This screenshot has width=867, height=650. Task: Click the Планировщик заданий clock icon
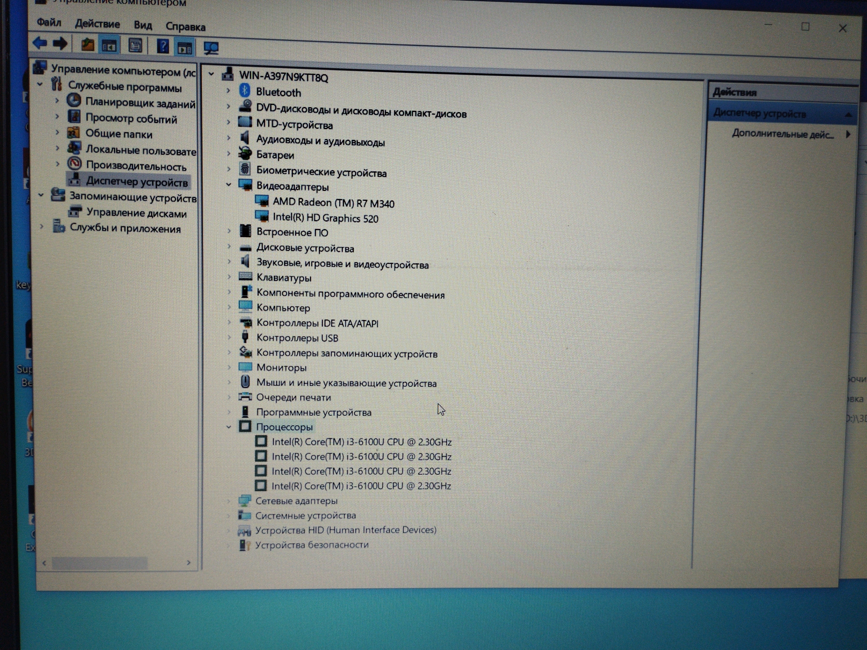(74, 100)
